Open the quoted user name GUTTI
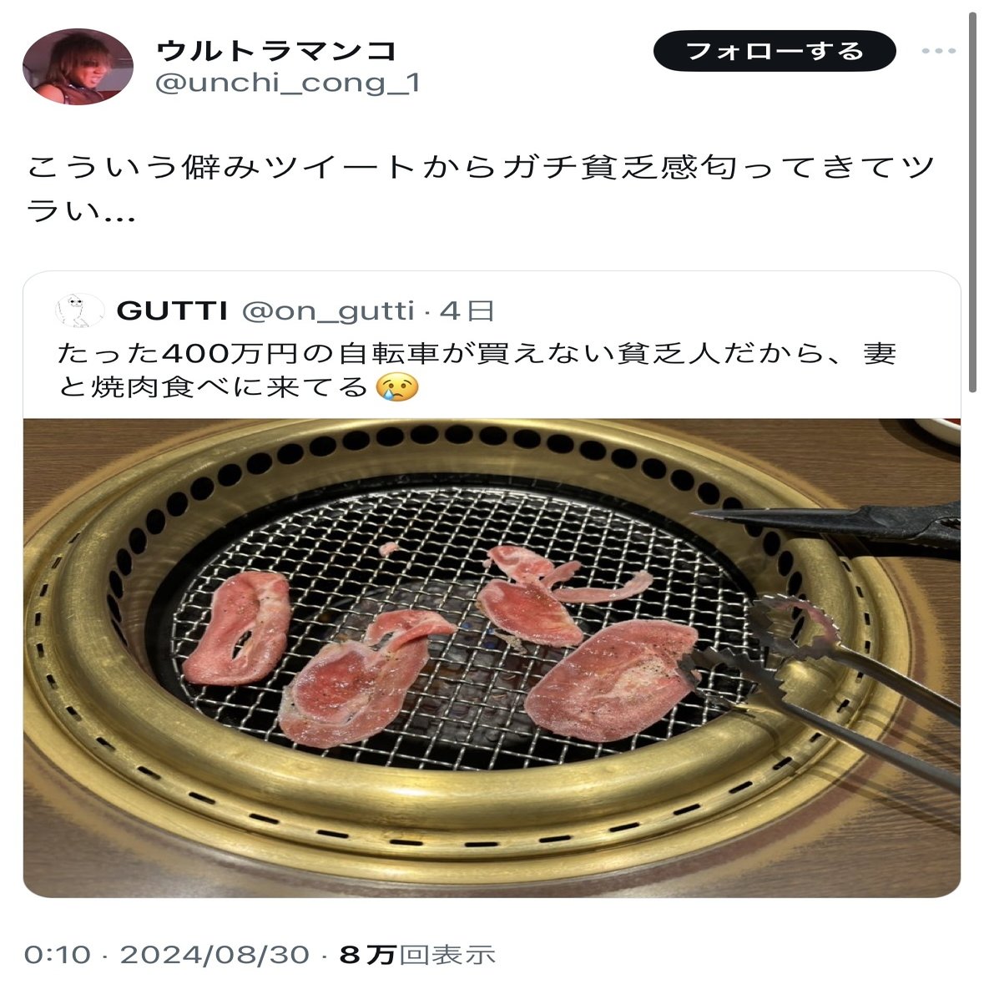Image resolution: width=984 pixels, height=984 pixels. [x=172, y=310]
